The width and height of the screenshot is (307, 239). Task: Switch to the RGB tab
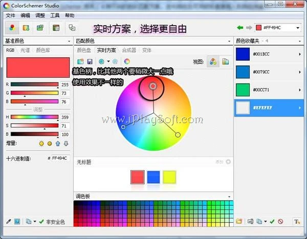[x=10, y=50]
